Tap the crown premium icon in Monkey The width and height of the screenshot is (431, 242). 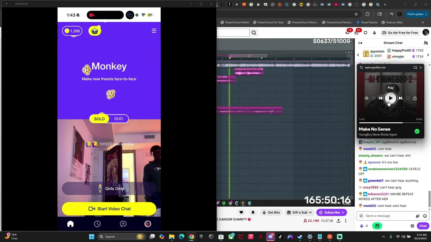point(95,31)
